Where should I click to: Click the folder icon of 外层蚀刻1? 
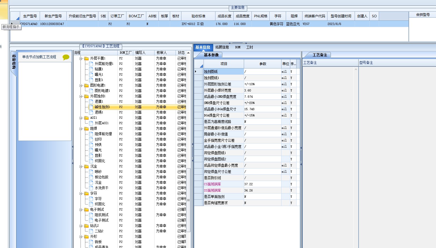pos(86,96)
